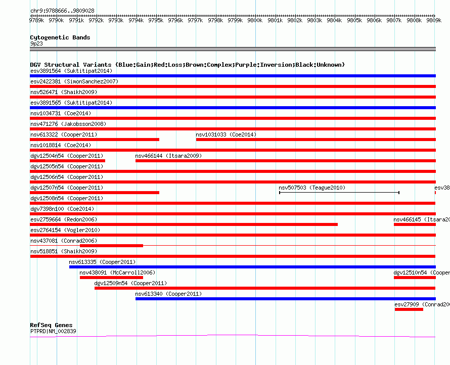Screen dimensions: 450x365
Task: Select the blue gain bar under nsv613335
Action: point(252,267)
